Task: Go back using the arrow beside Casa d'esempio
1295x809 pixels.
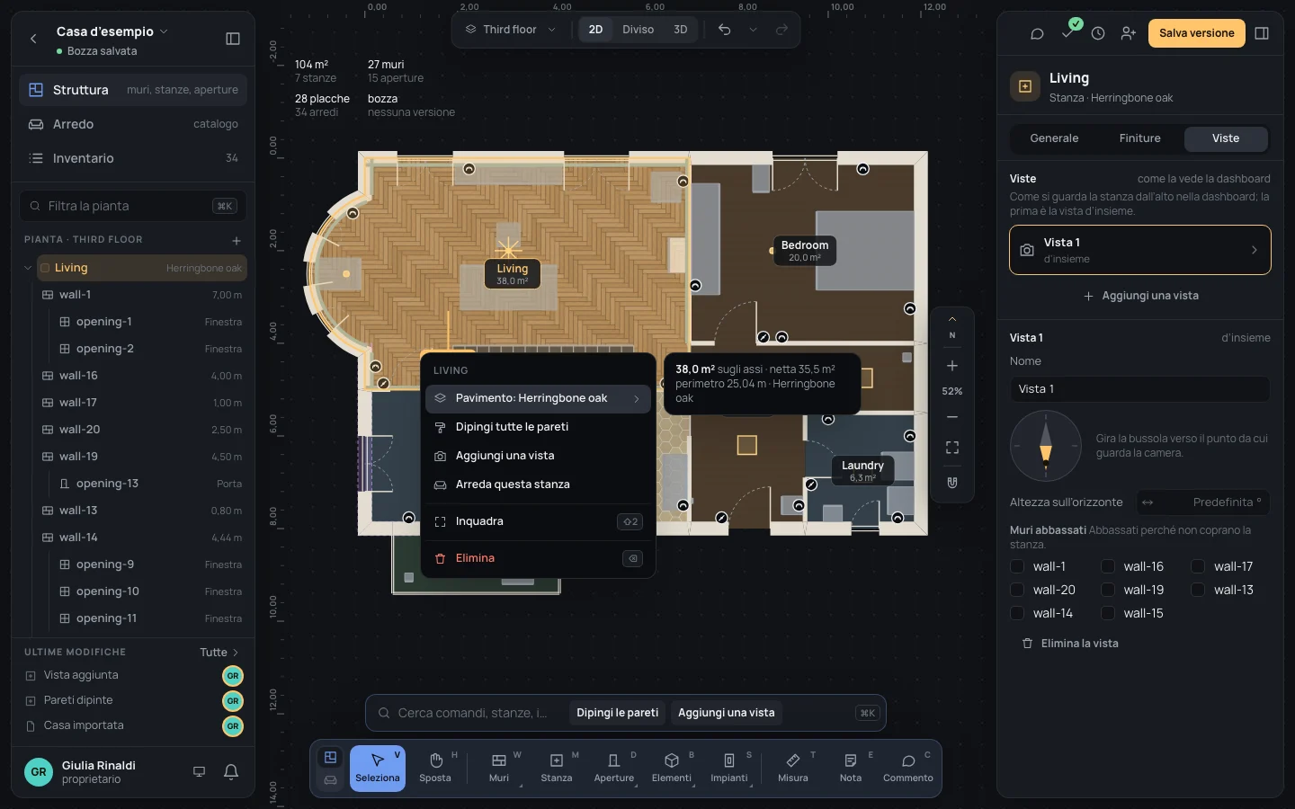Action: click(x=33, y=39)
